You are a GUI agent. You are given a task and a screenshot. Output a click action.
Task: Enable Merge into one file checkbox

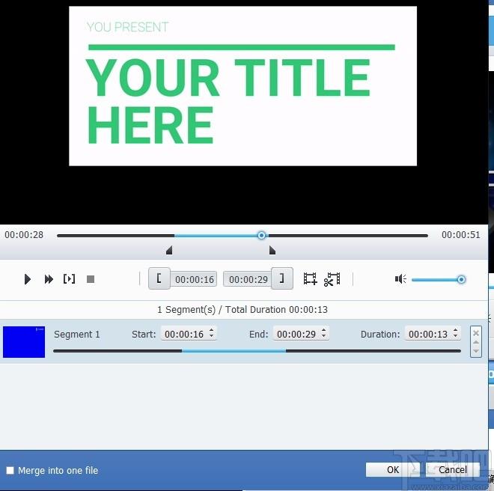click(x=10, y=471)
